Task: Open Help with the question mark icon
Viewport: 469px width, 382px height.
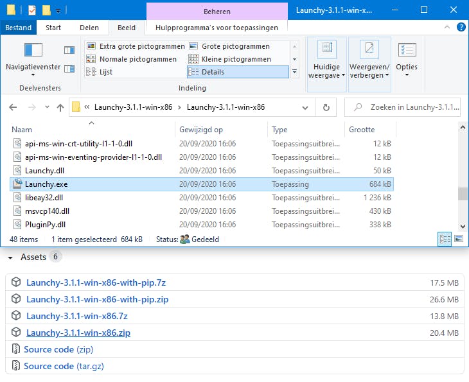Action: click(461, 28)
